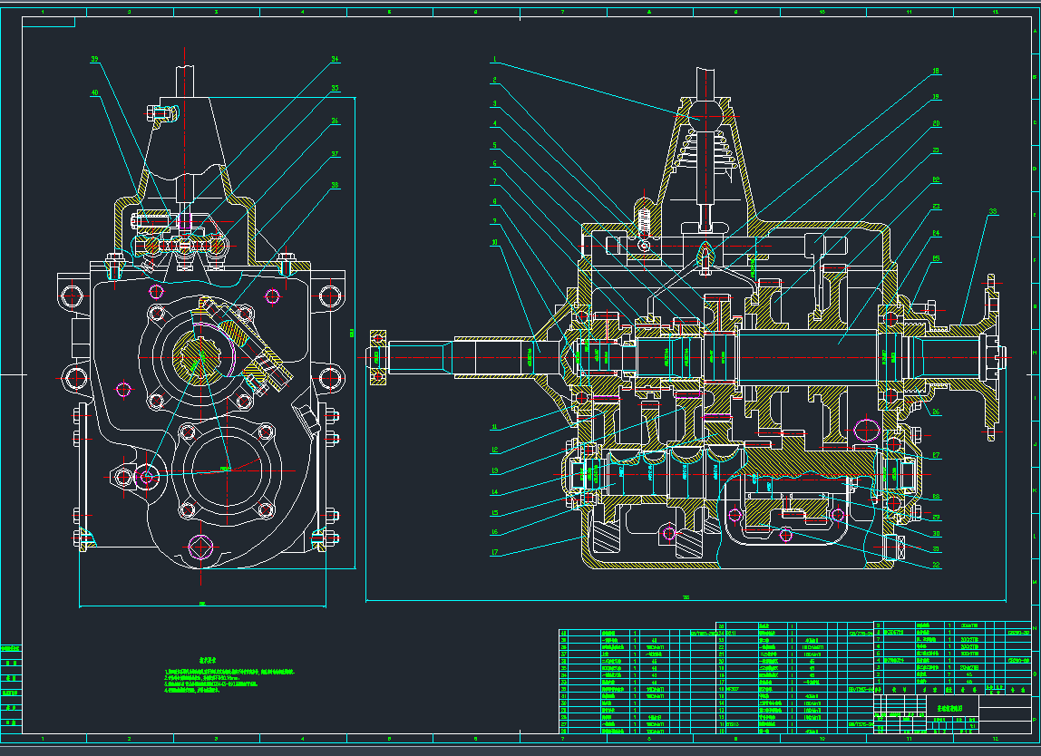Pick leader callout number 15 on section view
The height and width of the screenshot is (756, 1041).
point(494,512)
